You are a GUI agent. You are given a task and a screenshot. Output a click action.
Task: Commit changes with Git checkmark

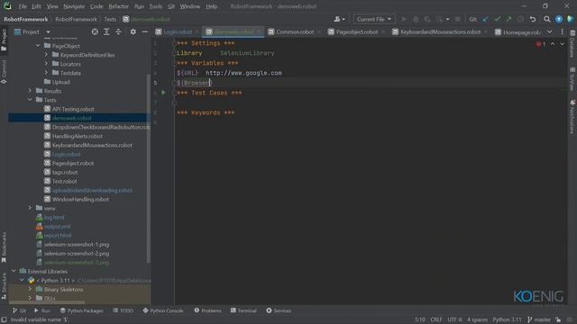click(x=497, y=19)
